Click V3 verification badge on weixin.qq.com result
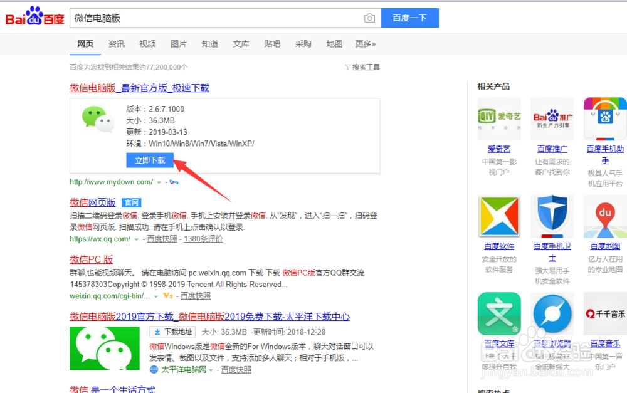 [x=167, y=296]
